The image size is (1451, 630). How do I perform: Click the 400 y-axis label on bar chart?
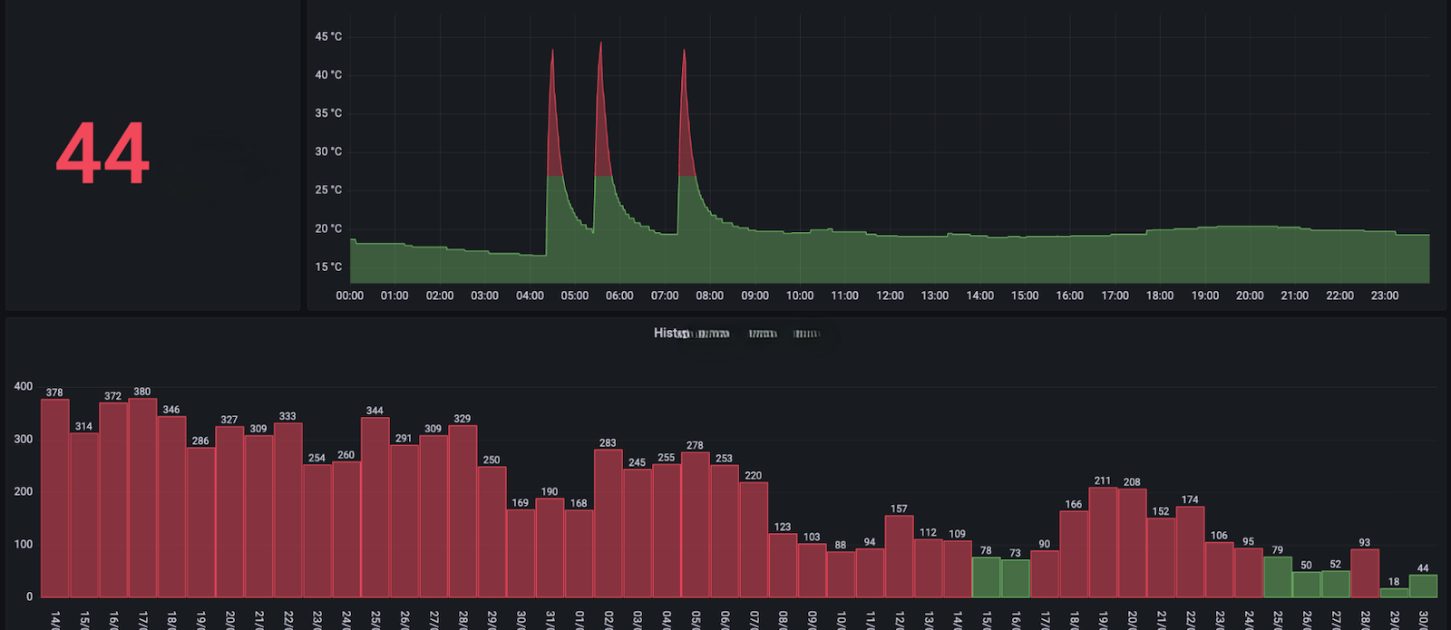tap(24, 386)
